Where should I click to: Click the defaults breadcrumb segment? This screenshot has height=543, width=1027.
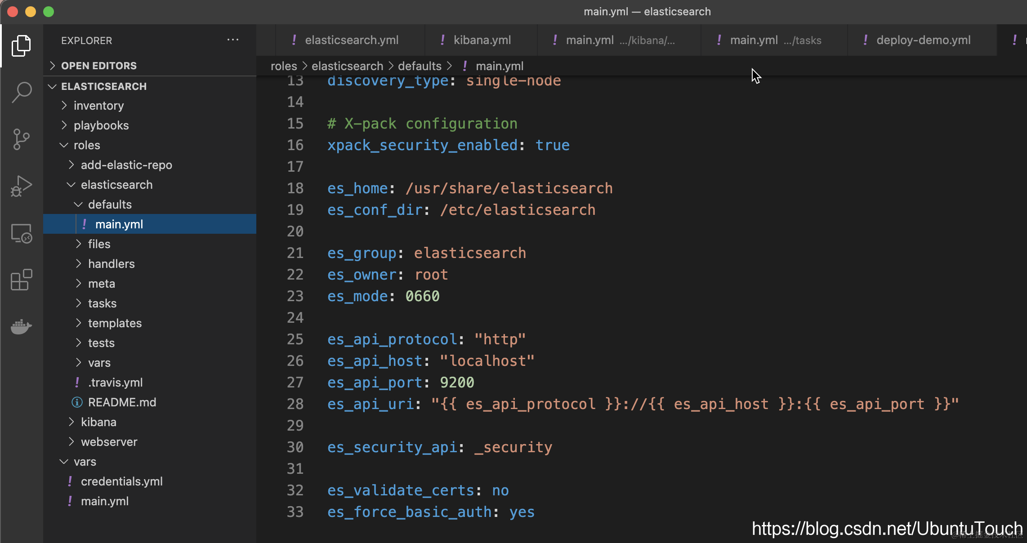[x=420, y=66]
